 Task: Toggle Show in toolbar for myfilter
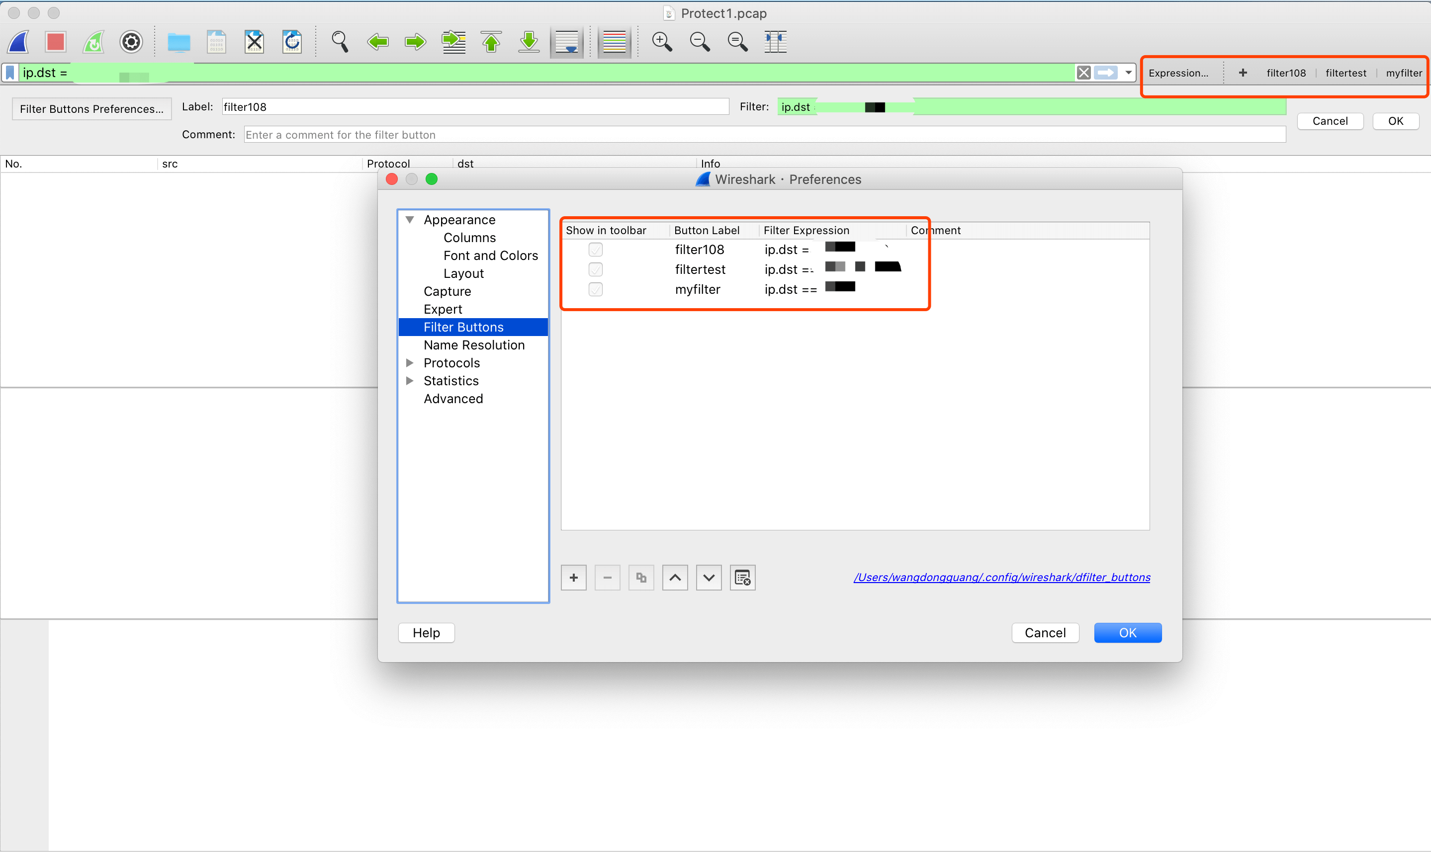coord(596,289)
